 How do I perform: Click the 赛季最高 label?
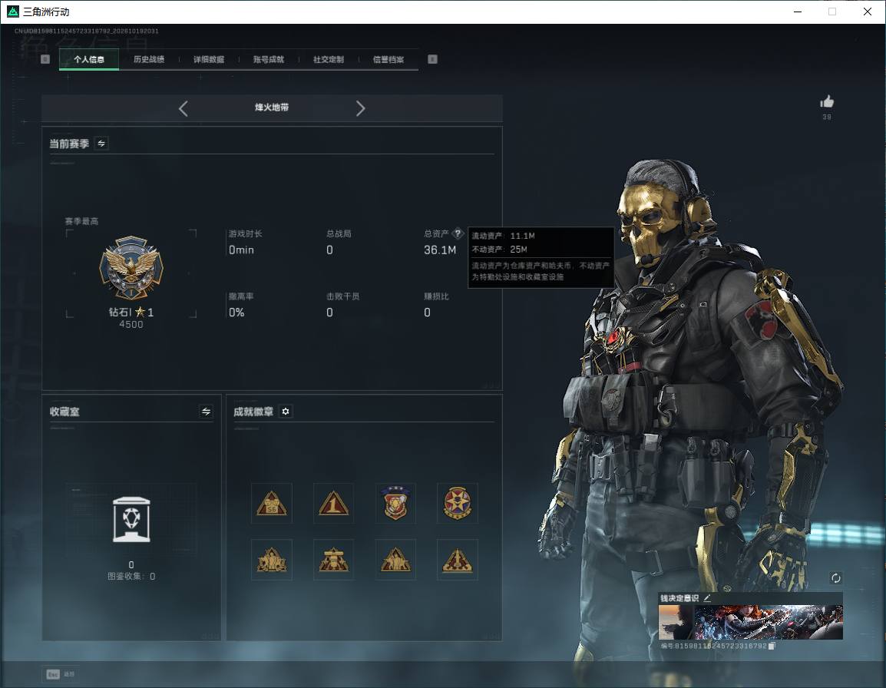point(82,221)
